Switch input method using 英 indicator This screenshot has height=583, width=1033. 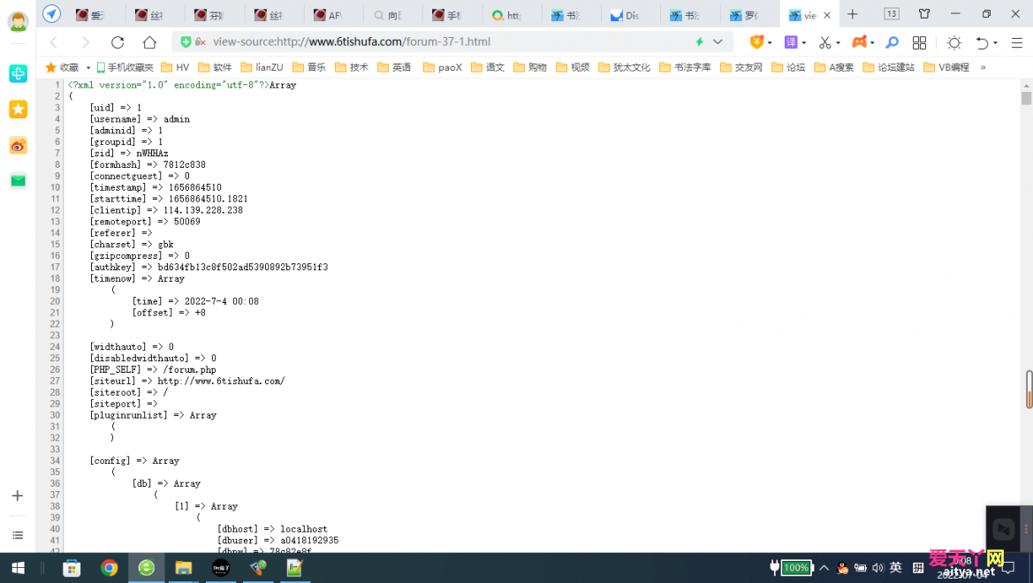[895, 568]
